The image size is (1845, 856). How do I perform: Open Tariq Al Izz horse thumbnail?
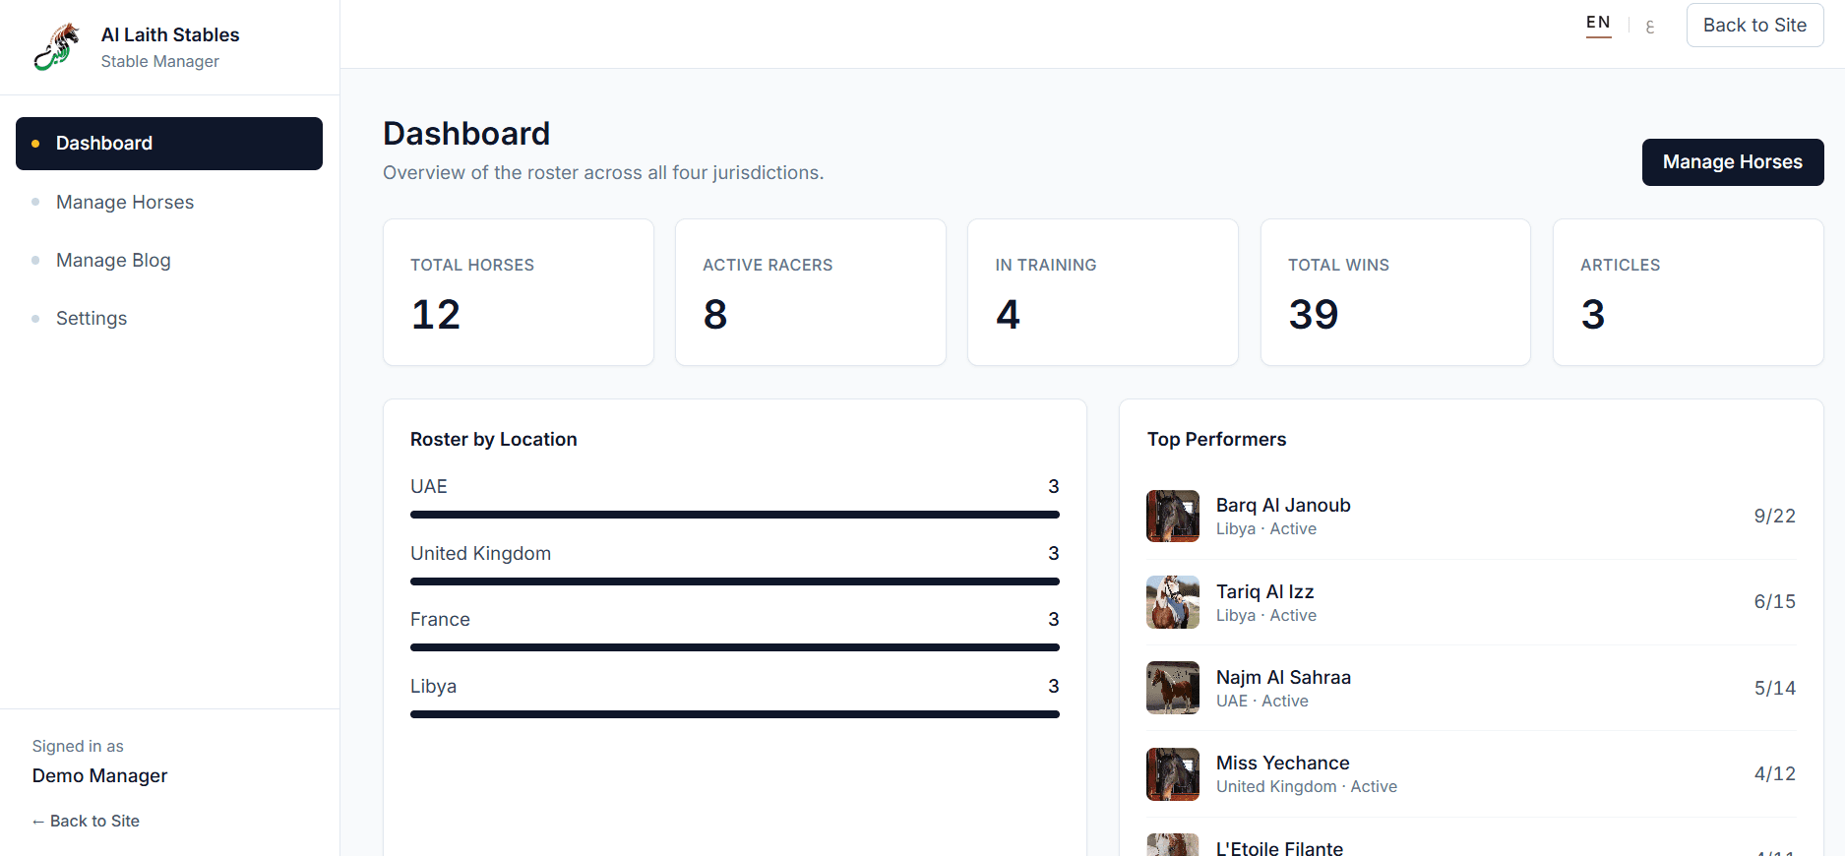pos(1173,602)
